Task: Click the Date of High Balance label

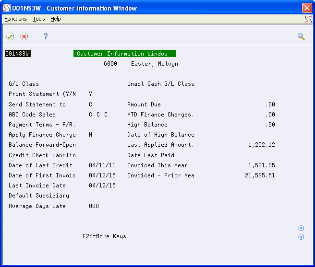Action: pos(161,135)
